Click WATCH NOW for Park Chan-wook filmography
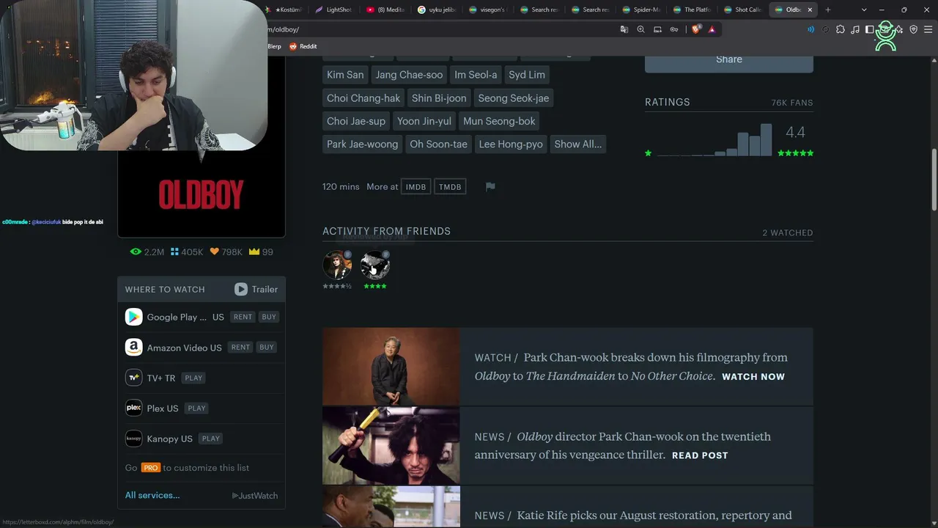The width and height of the screenshot is (938, 528). [753, 377]
